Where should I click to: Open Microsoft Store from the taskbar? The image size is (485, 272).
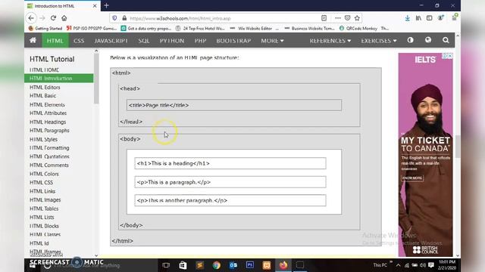pos(183,265)
